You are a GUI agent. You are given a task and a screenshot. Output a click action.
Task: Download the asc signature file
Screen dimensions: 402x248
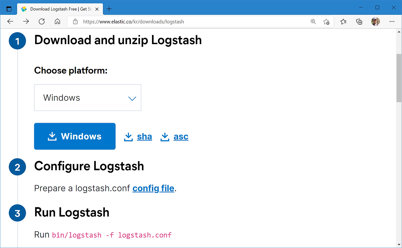coord(175,137)
